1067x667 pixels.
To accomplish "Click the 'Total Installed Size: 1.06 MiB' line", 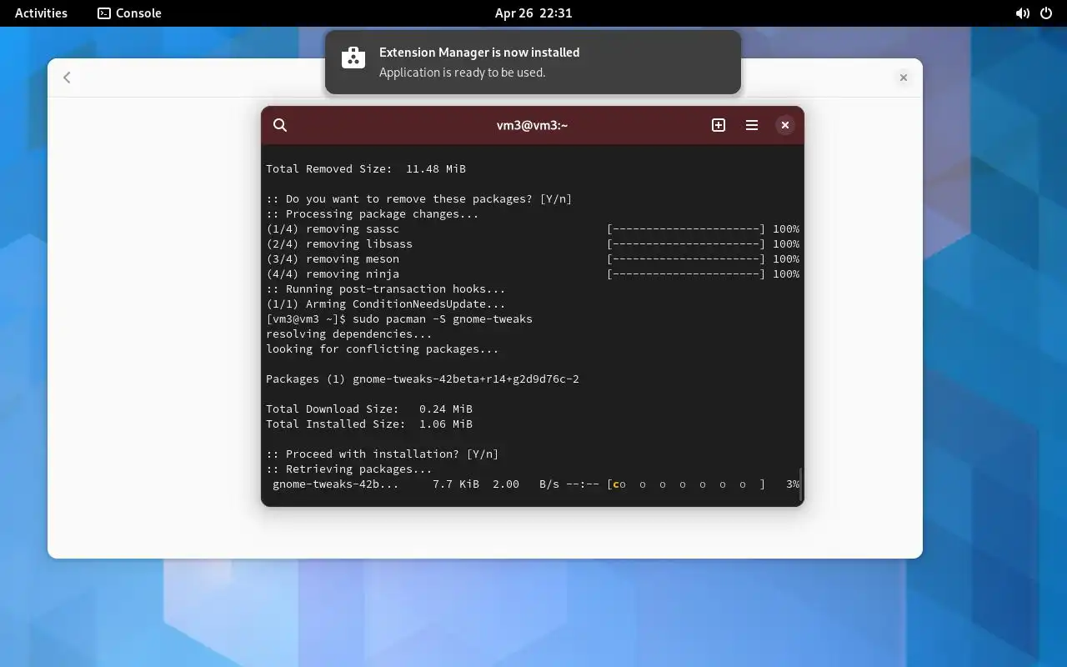I will point(369,424).
